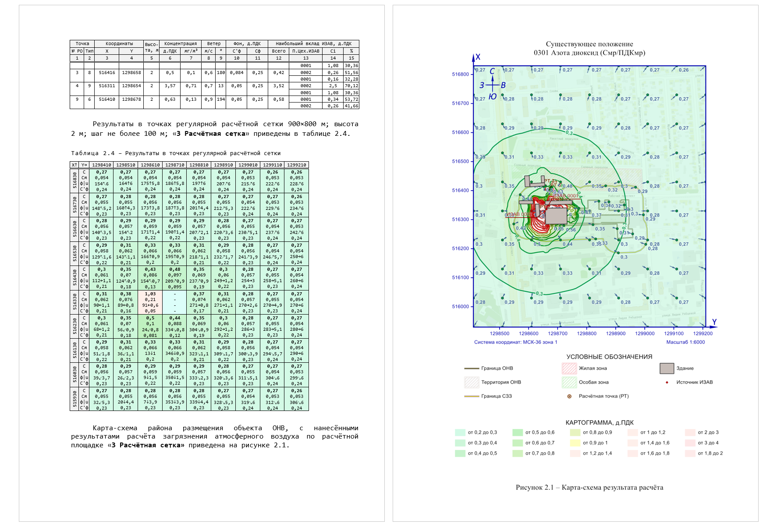This screenshot has height=524, width=770.
Task: Click the Граница СЗЗ yellow line symbol
Action: tap(472, 397)
